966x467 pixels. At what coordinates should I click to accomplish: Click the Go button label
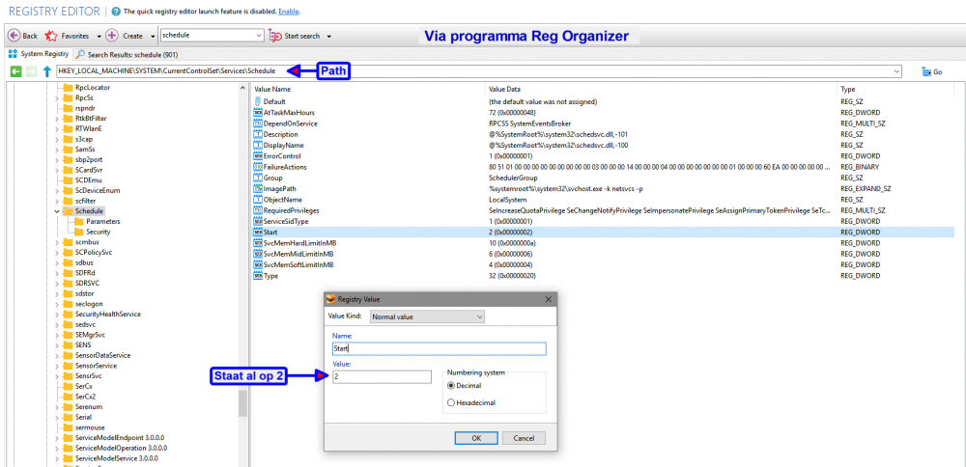point(938,72)
